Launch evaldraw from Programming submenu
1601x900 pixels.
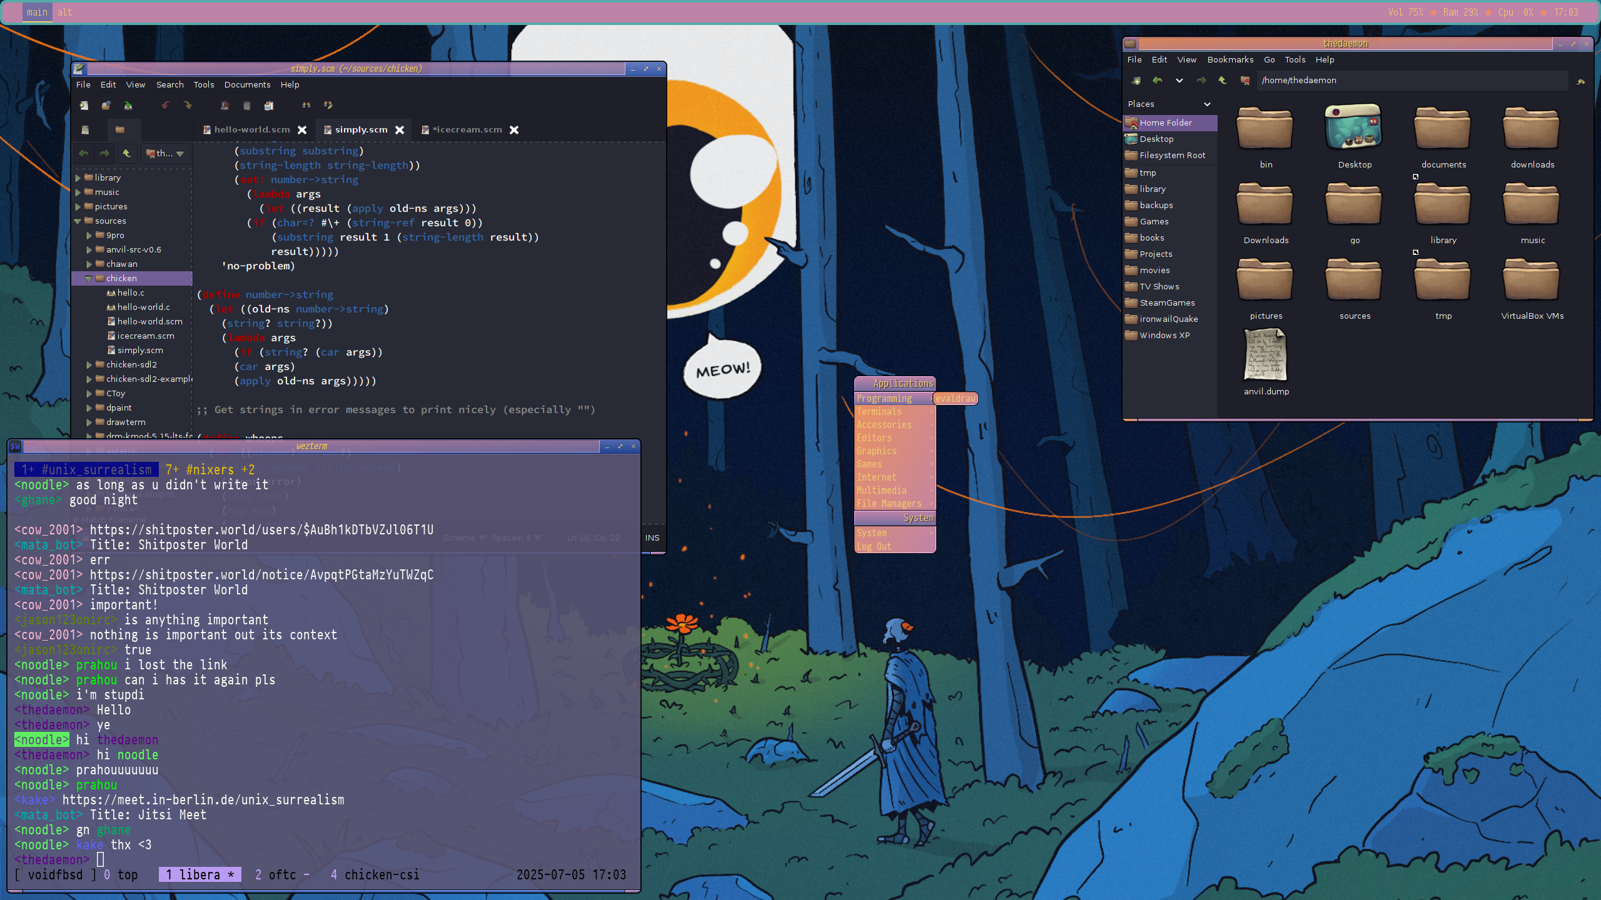[x=955, y=399]
